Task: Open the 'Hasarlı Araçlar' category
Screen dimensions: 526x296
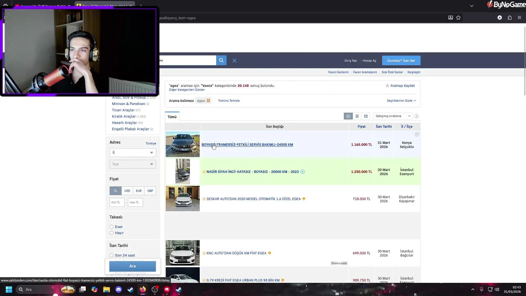Action: tap(125, 123)
